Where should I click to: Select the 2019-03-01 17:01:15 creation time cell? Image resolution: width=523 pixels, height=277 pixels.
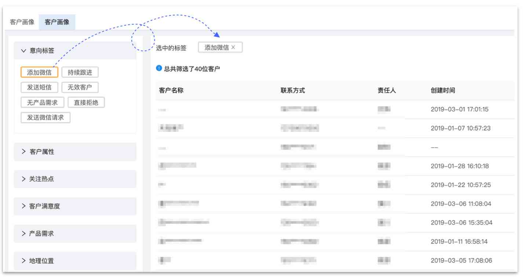tap(460, 110)
